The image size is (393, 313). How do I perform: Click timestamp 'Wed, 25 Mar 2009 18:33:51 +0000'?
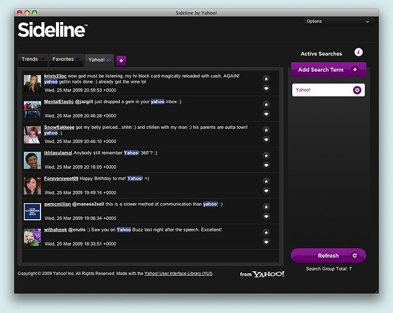click(80, 244)
